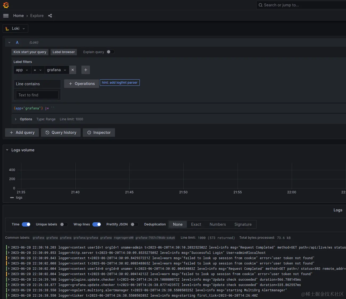Open the query Inspector

click(99, 133)
